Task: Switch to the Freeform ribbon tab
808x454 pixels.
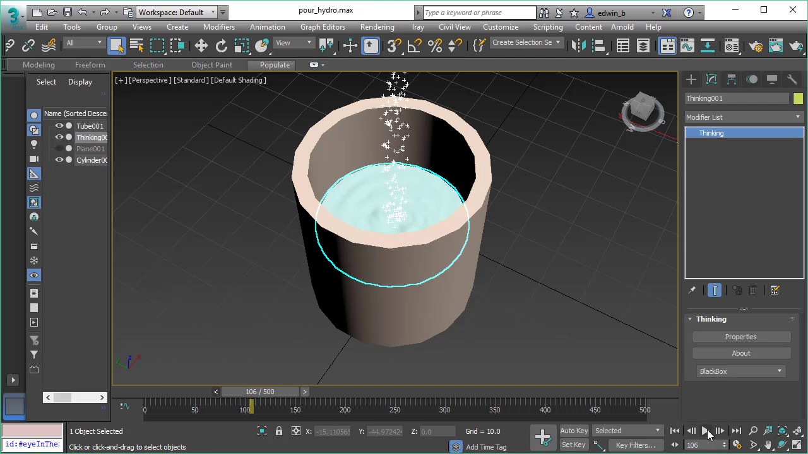Action: click(x=90, y=65)
